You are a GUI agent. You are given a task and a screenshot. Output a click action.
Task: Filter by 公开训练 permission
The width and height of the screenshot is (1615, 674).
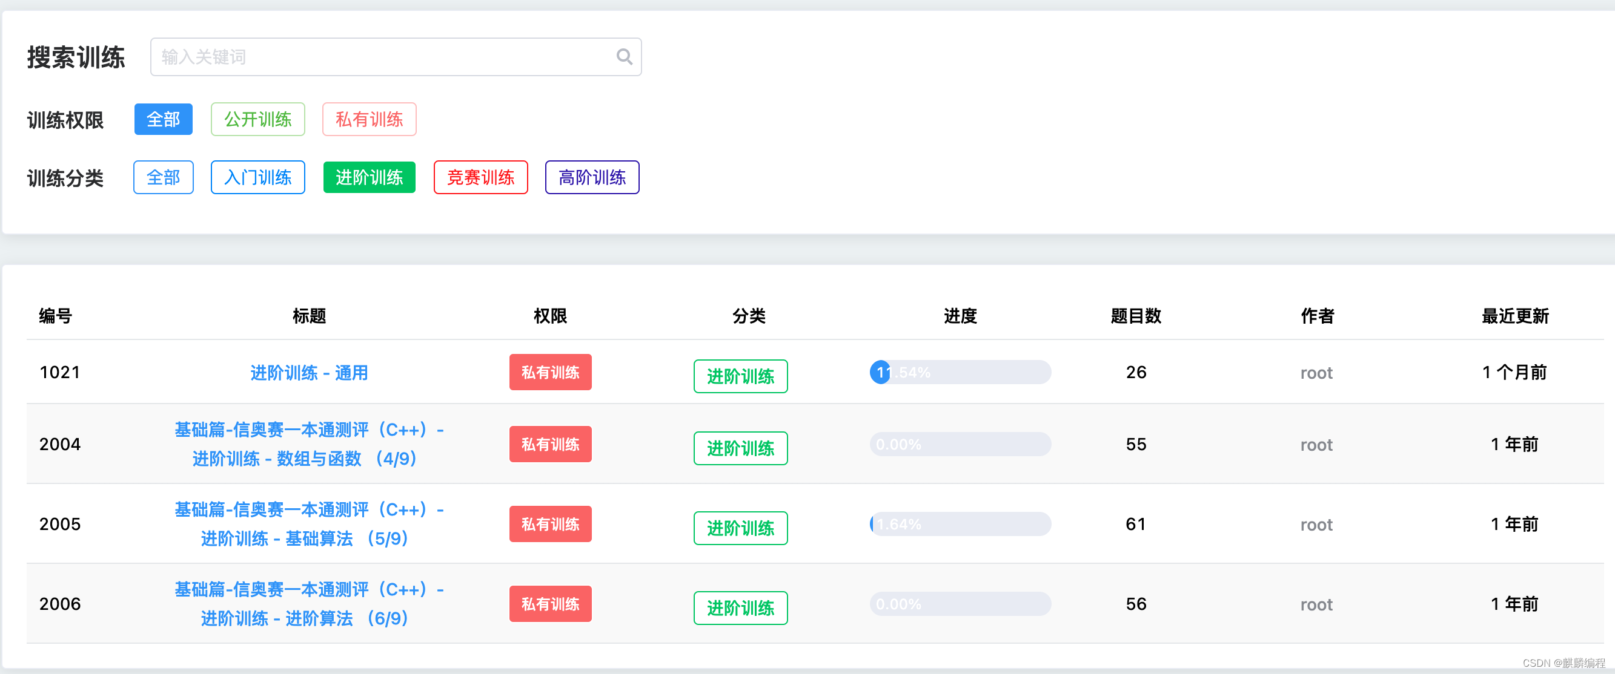(x=257, y=119)
